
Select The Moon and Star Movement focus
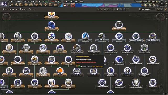point(26,49)
